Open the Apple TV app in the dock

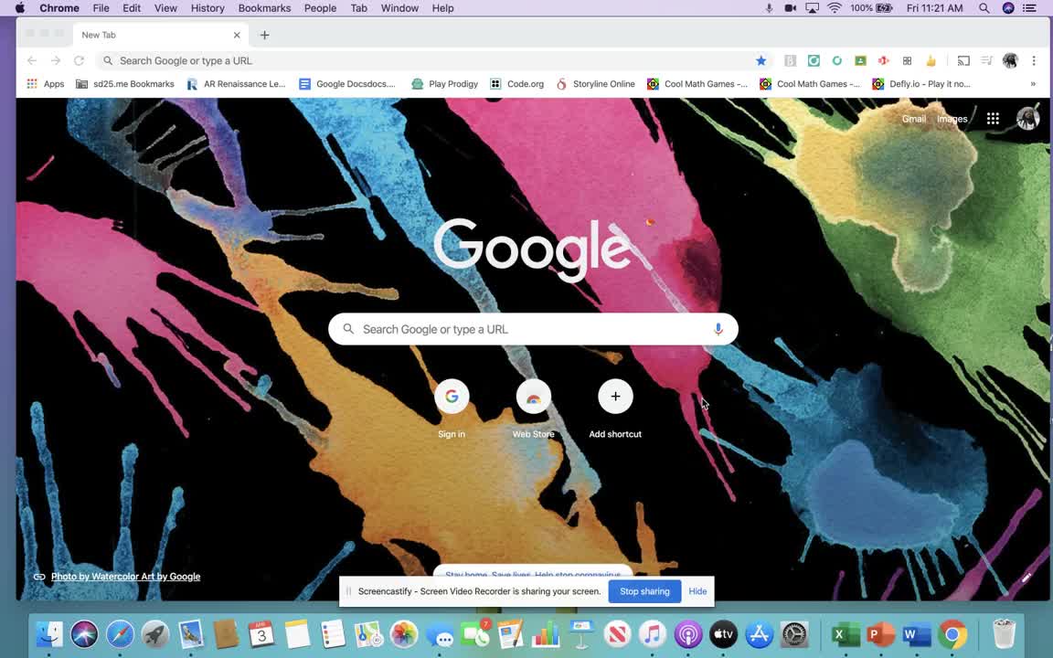(723, 634)
